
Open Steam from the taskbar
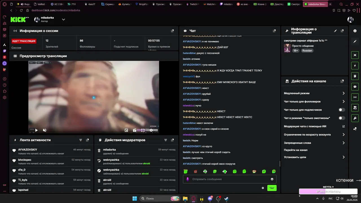coord(226,198)
